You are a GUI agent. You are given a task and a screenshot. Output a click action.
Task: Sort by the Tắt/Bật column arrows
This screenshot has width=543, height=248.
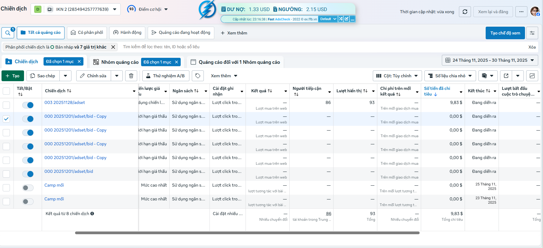pyautogui.click(x=20, y=94)
